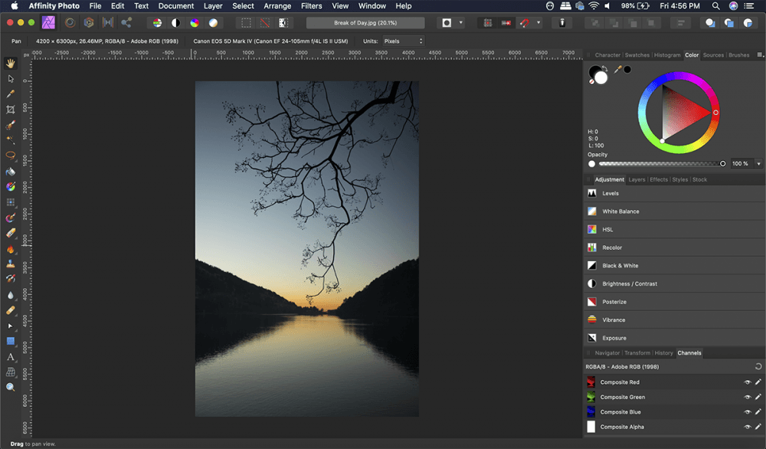This screenshot has width=766, height=449.
Task: Add a Brightness / Contrast adjustment
Action: [629, 283]
